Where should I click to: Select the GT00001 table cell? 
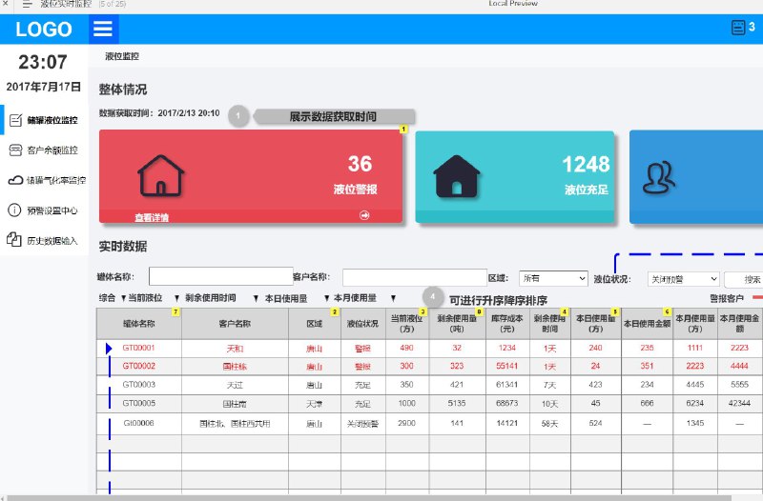(x=138, y=348)
